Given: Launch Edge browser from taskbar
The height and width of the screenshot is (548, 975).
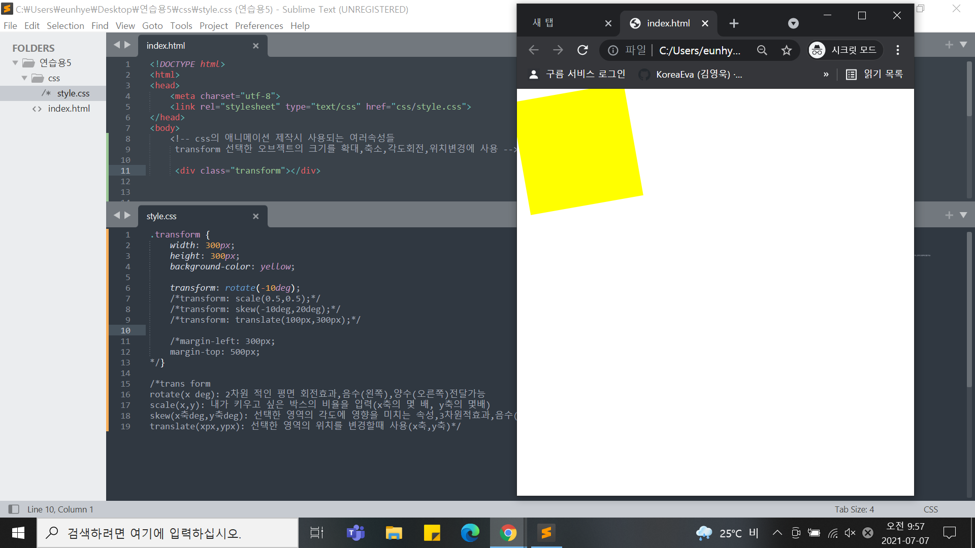Looking at the screenshot, I should click(470, 533).
